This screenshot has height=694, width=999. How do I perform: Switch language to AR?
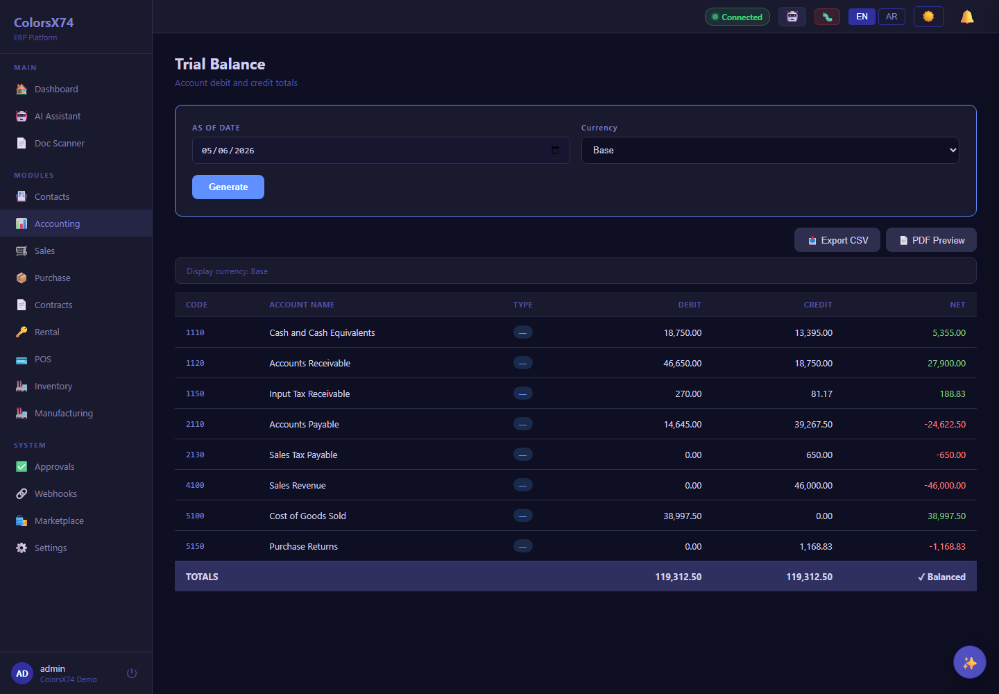click(891, 17)
